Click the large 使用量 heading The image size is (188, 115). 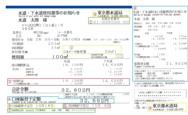pos(18,57)
